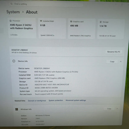
Task: Select Product ID value 00342-21989-86763-AAOEM
Action: (46, 88)
